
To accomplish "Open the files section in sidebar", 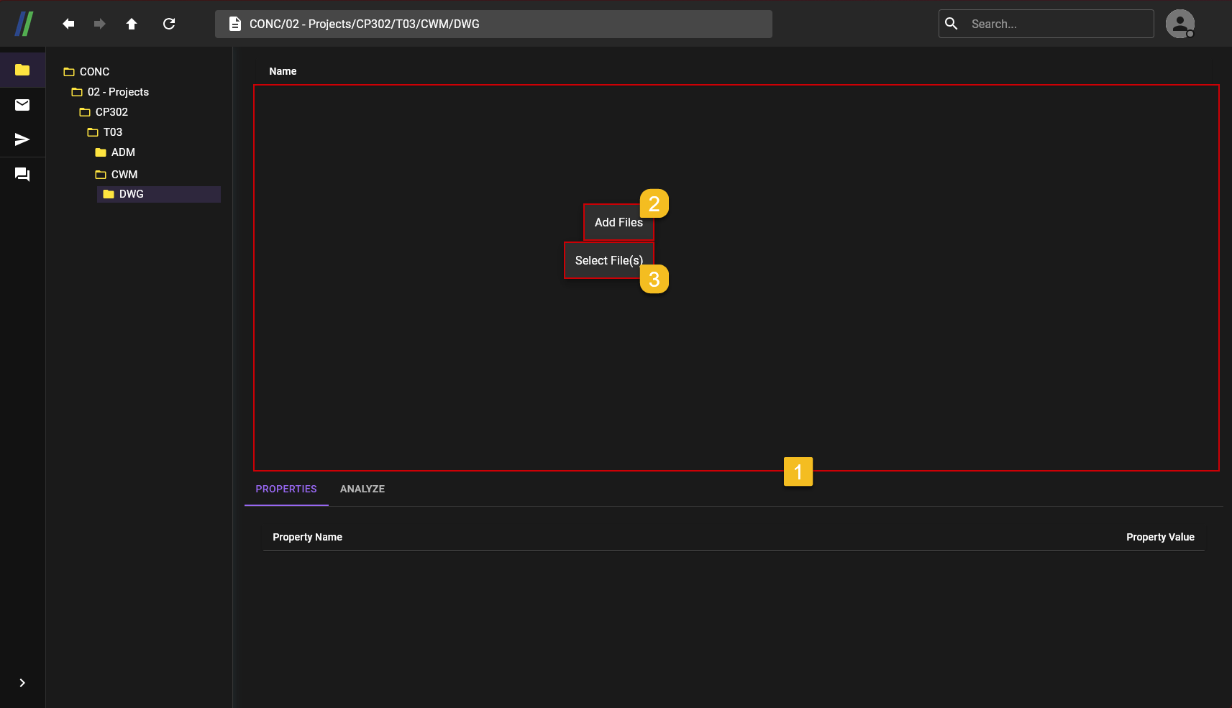I will pos(22,70).
